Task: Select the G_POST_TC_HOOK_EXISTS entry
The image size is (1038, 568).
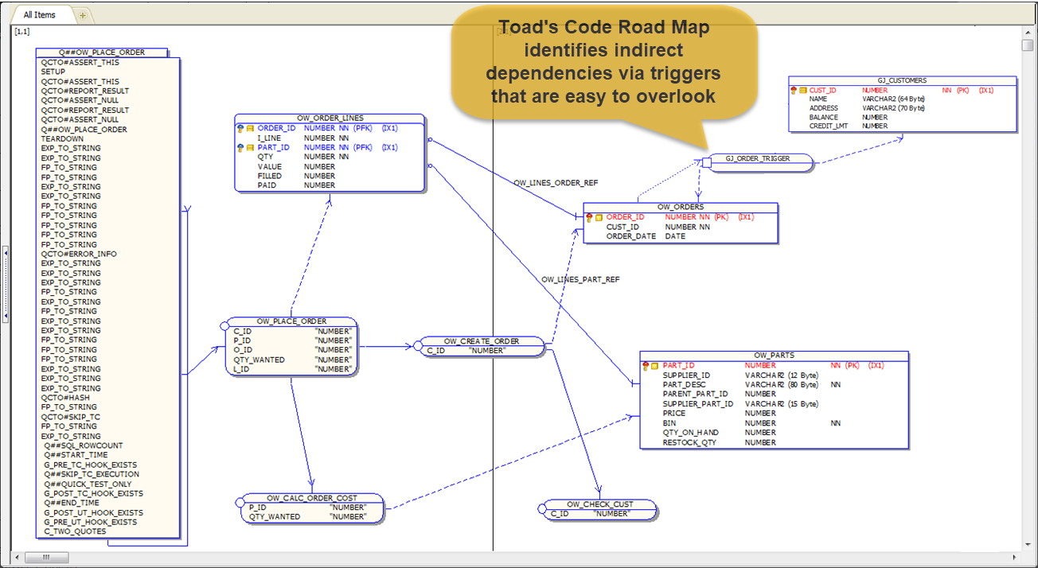Action: click(94, 493)
